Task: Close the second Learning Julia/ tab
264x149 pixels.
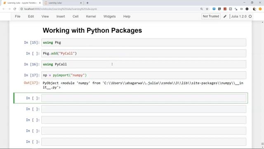Action: tap(81, 3)
